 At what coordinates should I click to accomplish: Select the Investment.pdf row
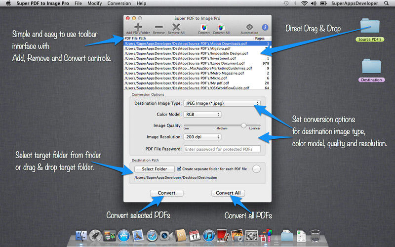197,58
